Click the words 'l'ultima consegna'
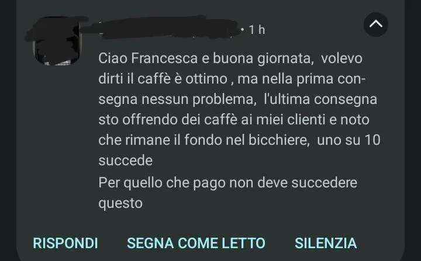 [320, 99]
